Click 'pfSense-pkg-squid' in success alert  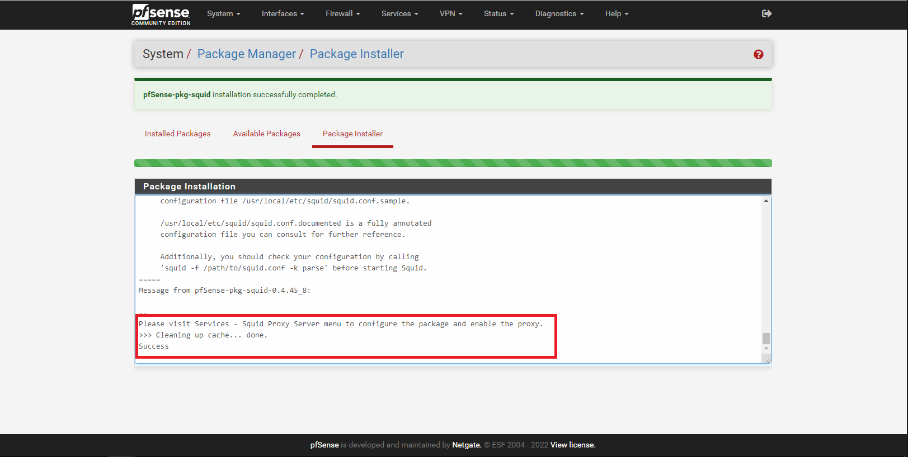(177, 95)
